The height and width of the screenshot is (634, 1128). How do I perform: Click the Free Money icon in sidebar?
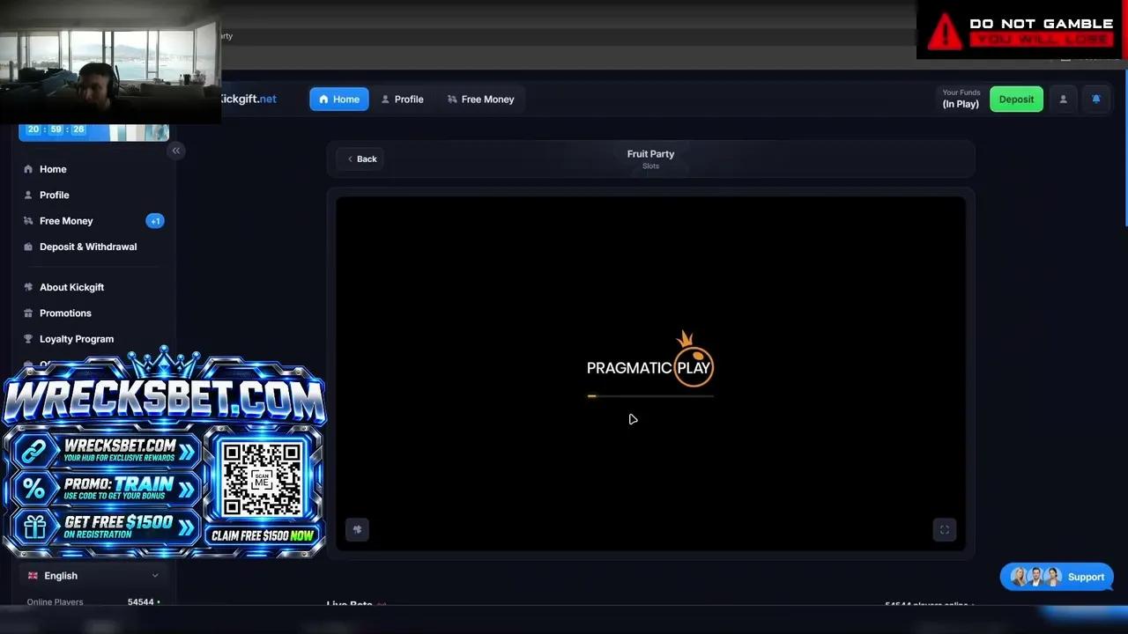click(x=28, y=221)
